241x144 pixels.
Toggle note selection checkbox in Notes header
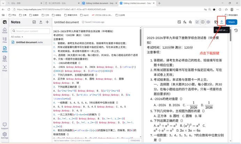click(x=34, y=22)
